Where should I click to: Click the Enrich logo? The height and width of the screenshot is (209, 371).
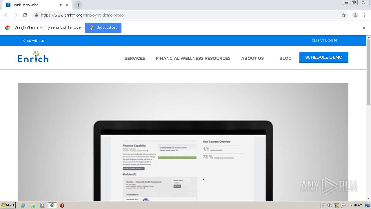pos(33,57)
